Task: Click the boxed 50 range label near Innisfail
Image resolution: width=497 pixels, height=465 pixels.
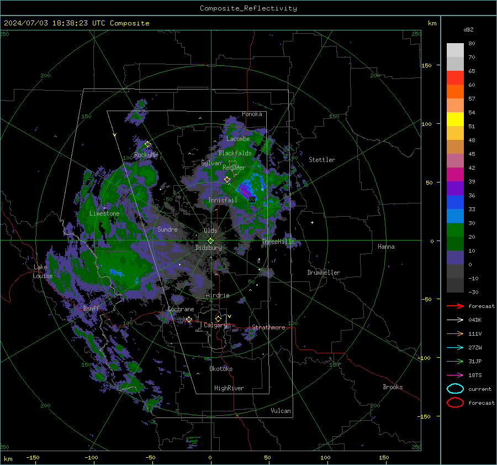Action: [x=252, y=200]
